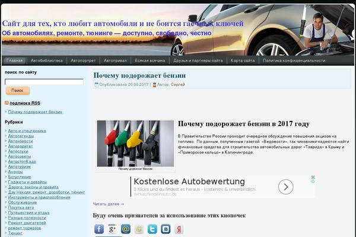Click the ad's round arrow button
The width and height of the screenshot is (356, 237).
pyautogui.click(x=285, y=187)
